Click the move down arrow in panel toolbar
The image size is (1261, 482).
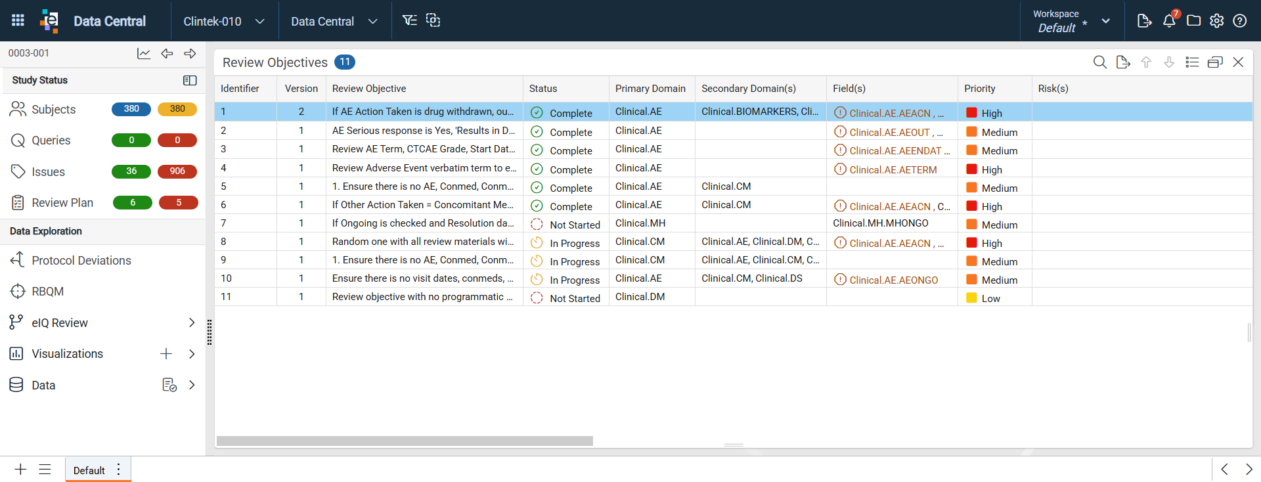pos(1169,62)
